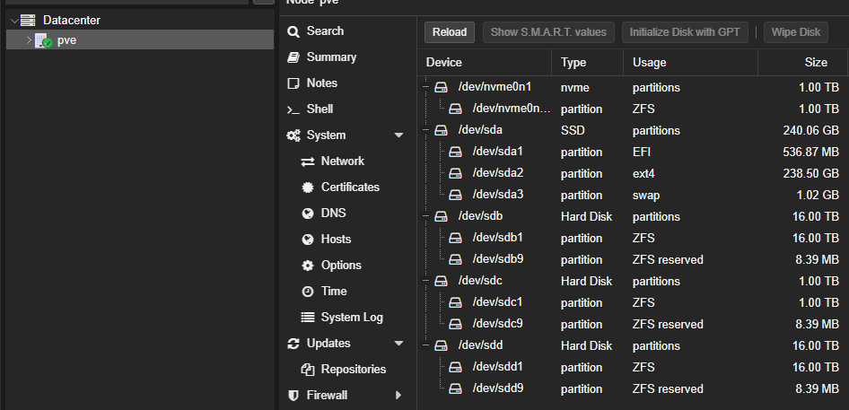The height and width of the screenshot is (410, 849).
Task: Click Show S.M.A.R.T. values button
Action: pos(548,32)
